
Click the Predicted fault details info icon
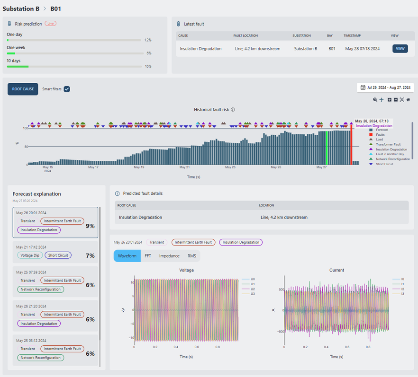(x=118, y=193)
